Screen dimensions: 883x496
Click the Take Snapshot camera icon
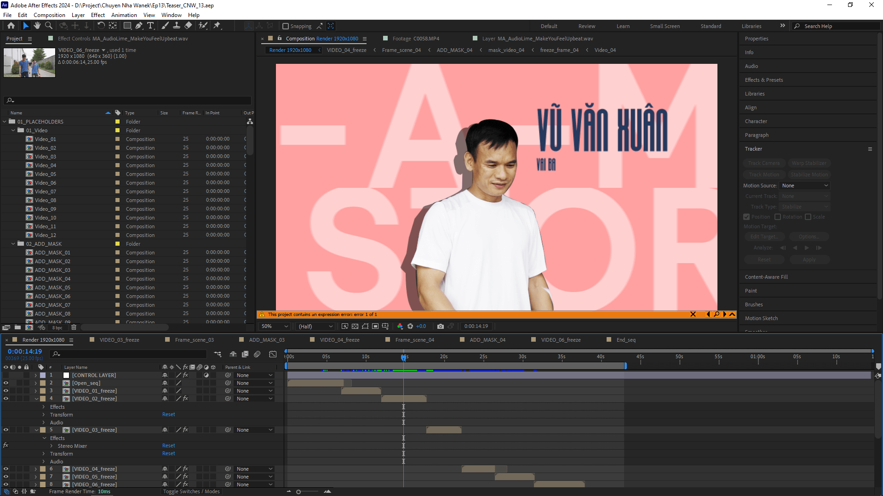(x=440, y=326)
